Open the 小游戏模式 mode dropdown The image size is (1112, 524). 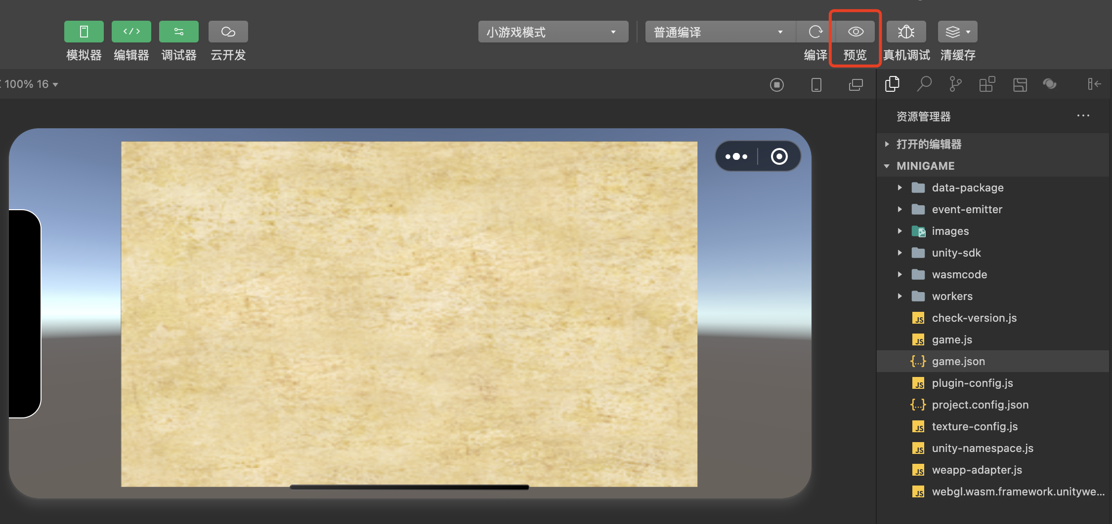[553, 32]
